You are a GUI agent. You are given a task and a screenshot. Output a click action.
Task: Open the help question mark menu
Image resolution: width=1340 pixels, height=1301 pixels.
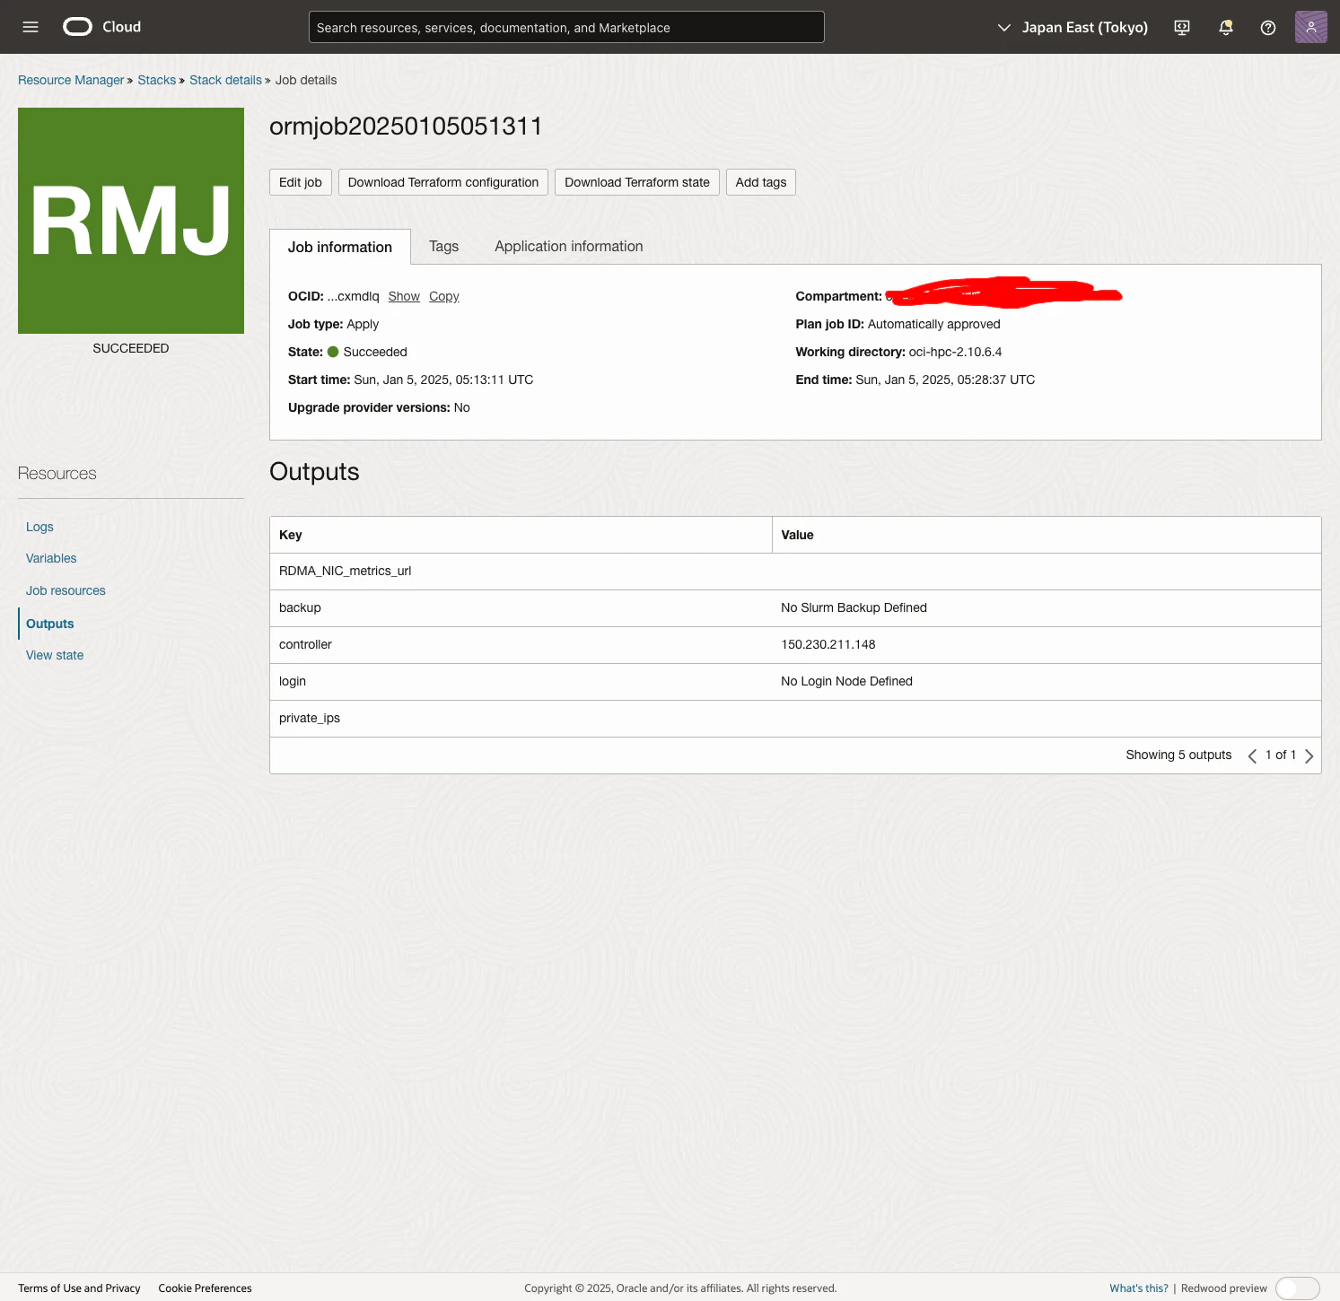pyautogui.click(x=1268, y=28)
